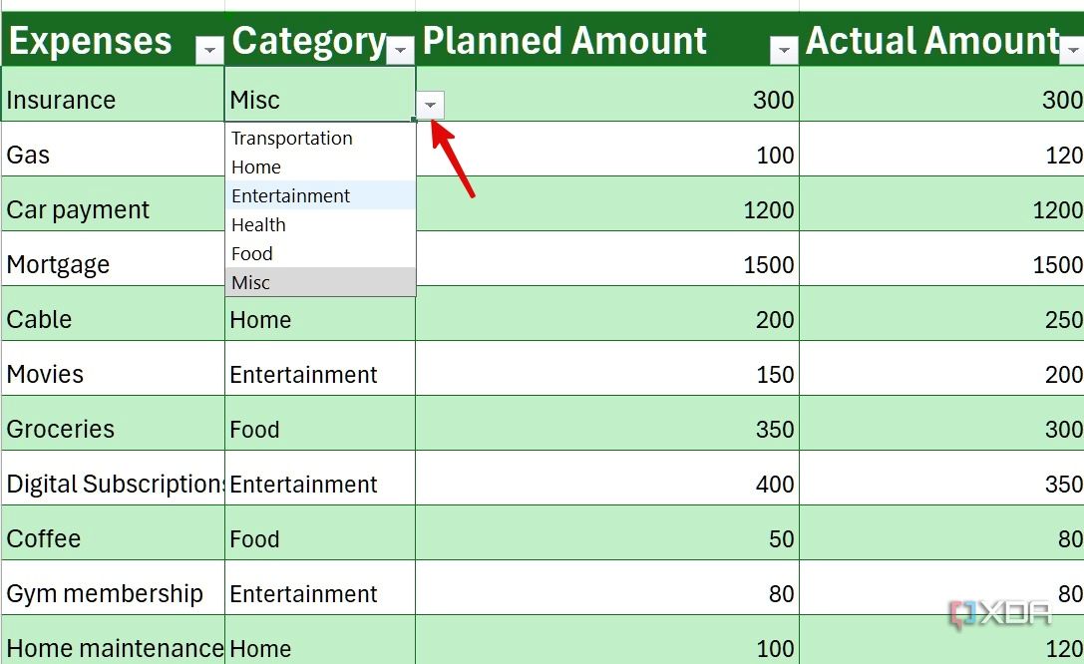Select Transportation from the dropdown list
Screen dimensions: 1084x664
pos(291,138)
